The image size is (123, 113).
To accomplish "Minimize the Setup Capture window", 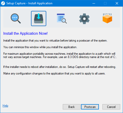I will click(94, 3).
